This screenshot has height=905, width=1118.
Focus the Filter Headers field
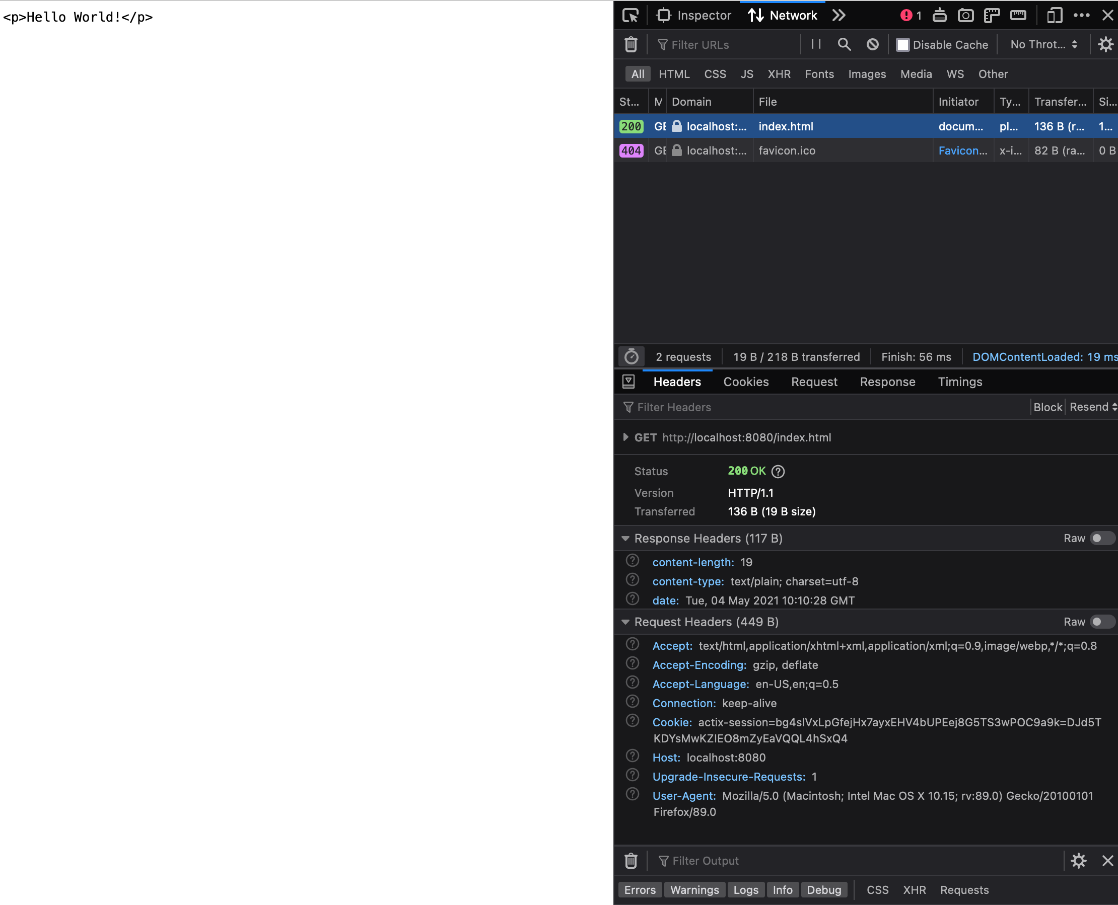[823, 407]
